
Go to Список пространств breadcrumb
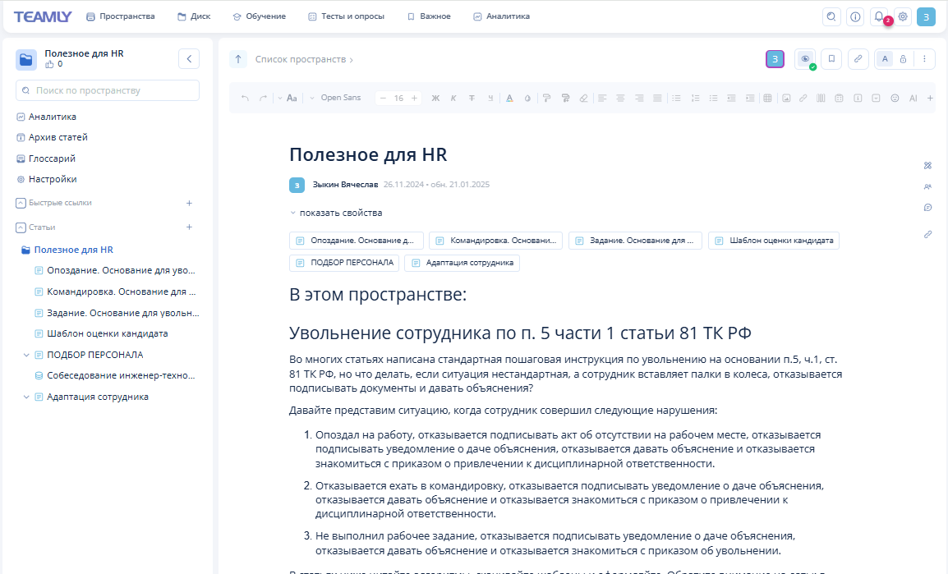(x=301, y=59)
